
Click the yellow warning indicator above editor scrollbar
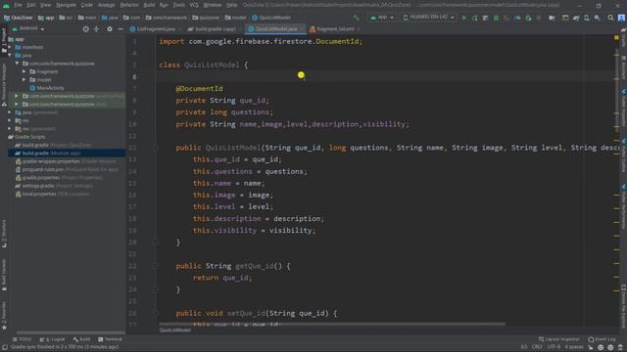pos(616,37)
